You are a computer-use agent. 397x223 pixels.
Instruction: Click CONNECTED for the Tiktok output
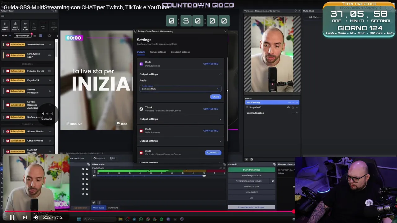click(211, 109)
